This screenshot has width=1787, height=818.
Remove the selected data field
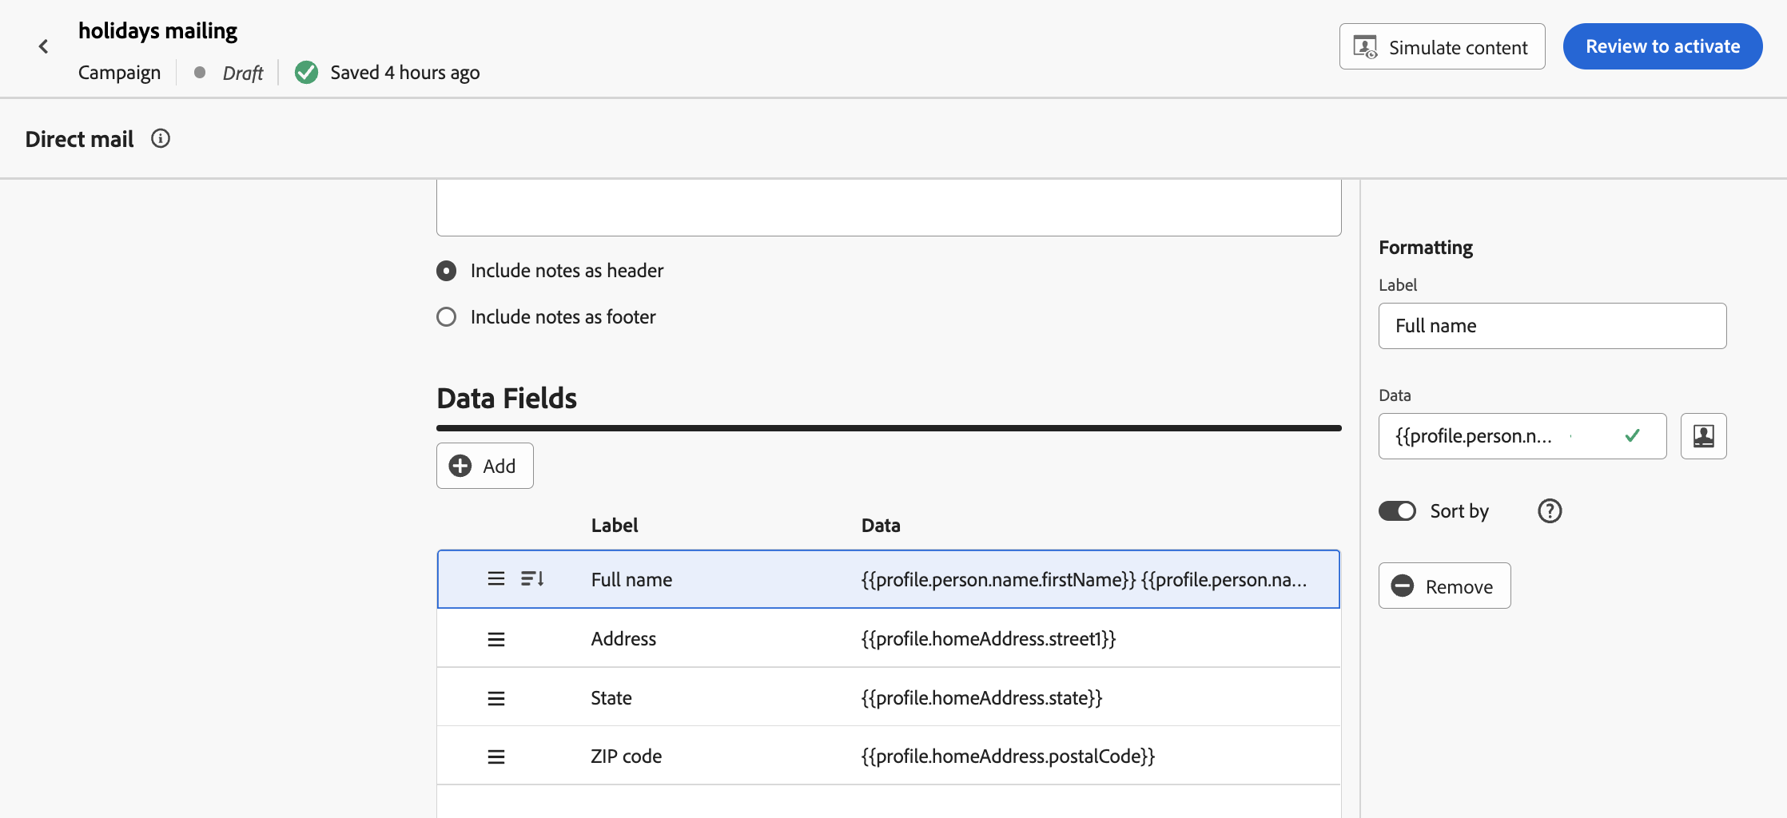tap(1444, 586)
